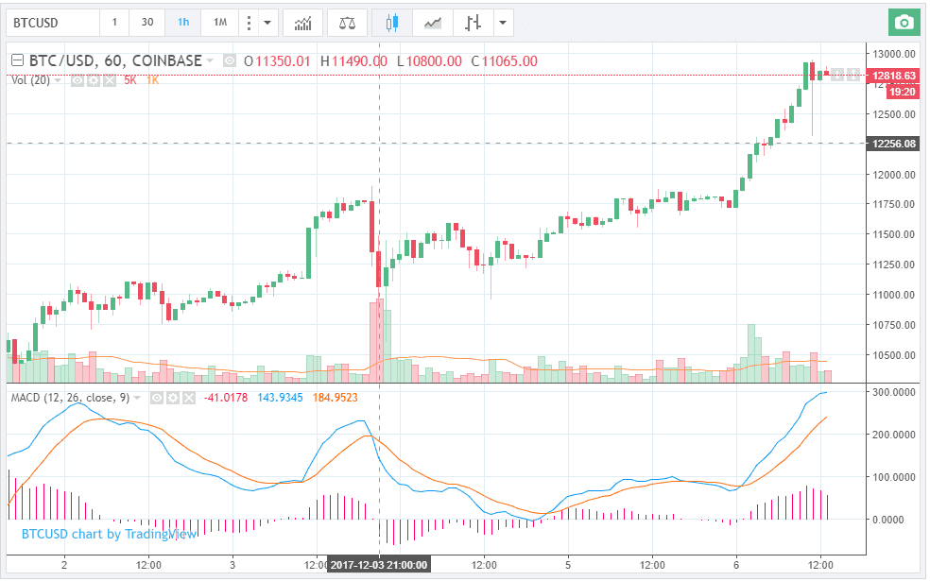This screenshot has height=581, width=930.
Task: Click the BTCUSD symbol input field
Action: point(53,23)
